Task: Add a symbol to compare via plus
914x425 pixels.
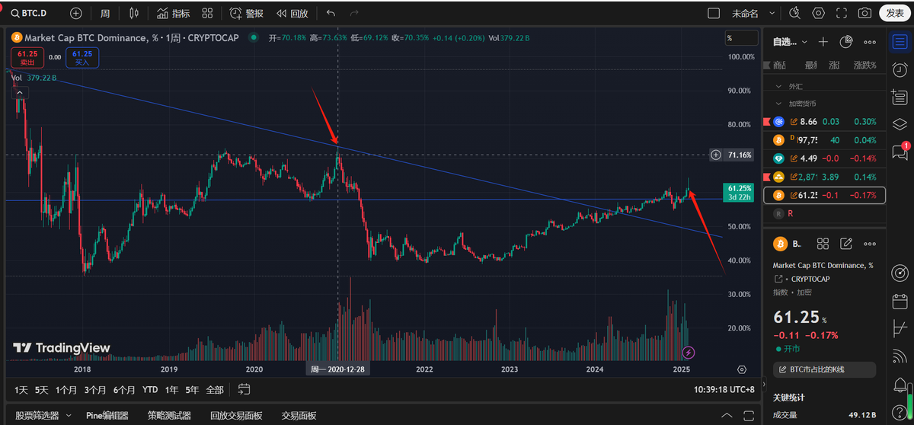Action: 76,13
